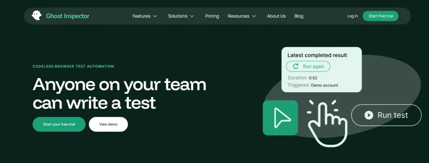429x163 pixels.
Task: Click the pointing hand illustration icon
Action: tap(327, 123)
